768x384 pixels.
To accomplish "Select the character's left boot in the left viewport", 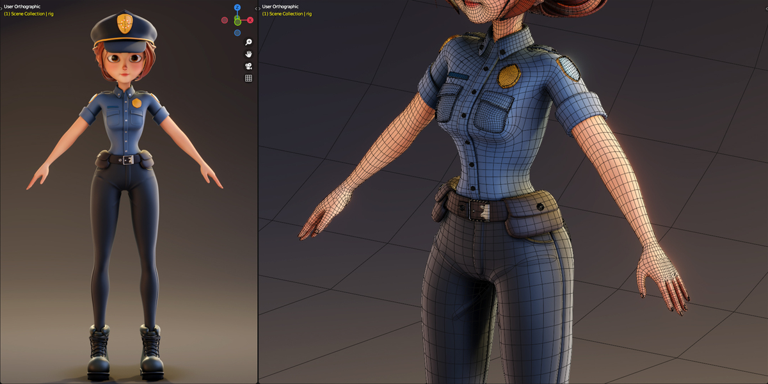I will click(151, 352).
